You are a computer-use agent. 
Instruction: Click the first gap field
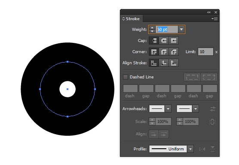146,89
